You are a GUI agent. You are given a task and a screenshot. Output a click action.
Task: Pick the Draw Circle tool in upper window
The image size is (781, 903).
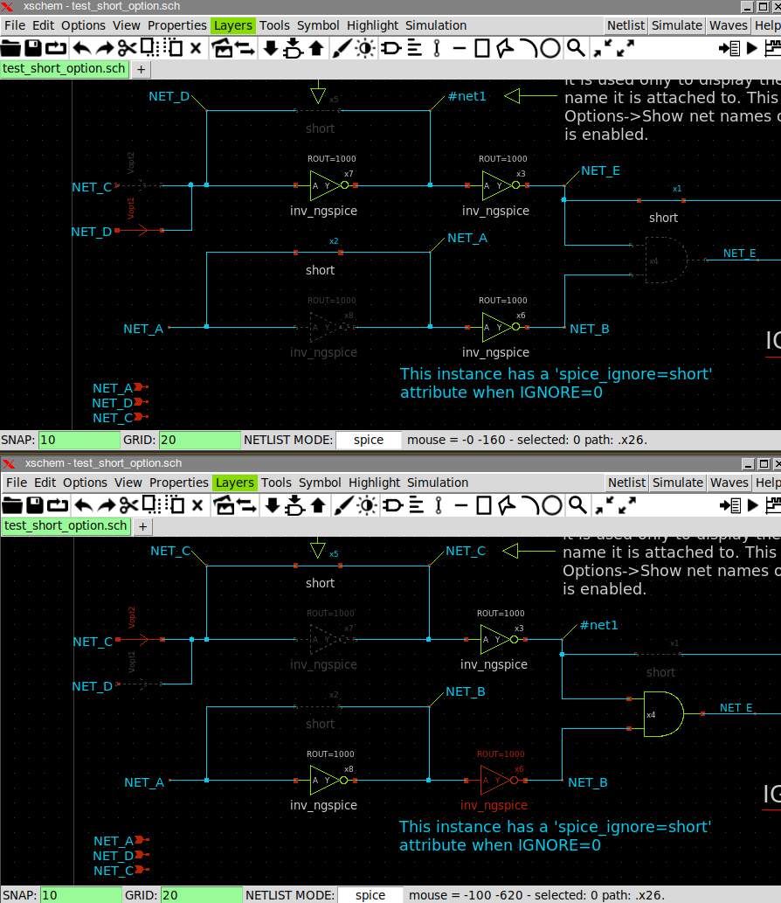pyautogui.click(x=550, y=48)
